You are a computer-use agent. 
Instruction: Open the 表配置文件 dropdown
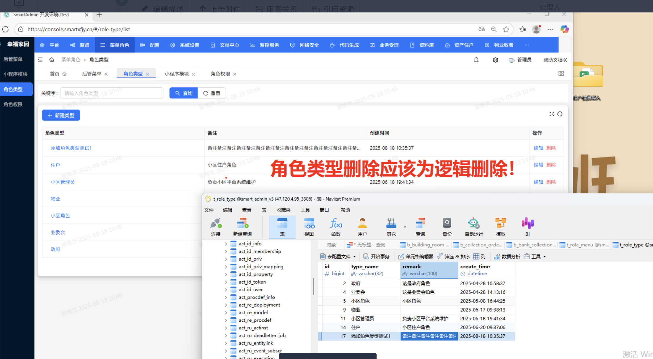point(338,257)
